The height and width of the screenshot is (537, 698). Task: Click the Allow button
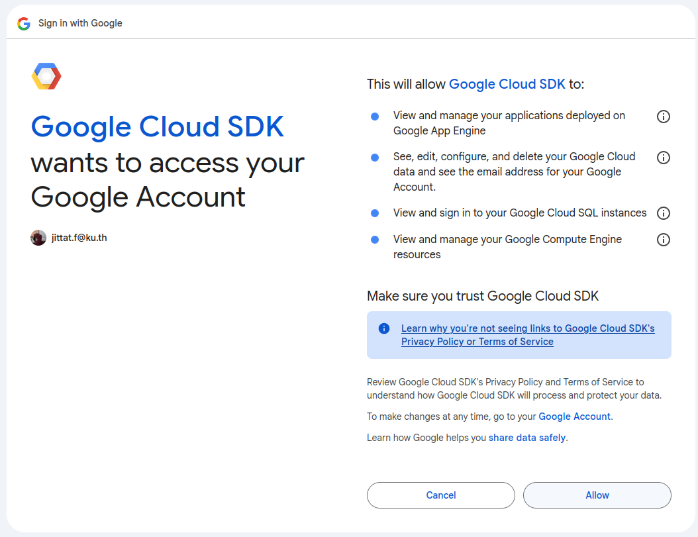[x=597, y=495]
